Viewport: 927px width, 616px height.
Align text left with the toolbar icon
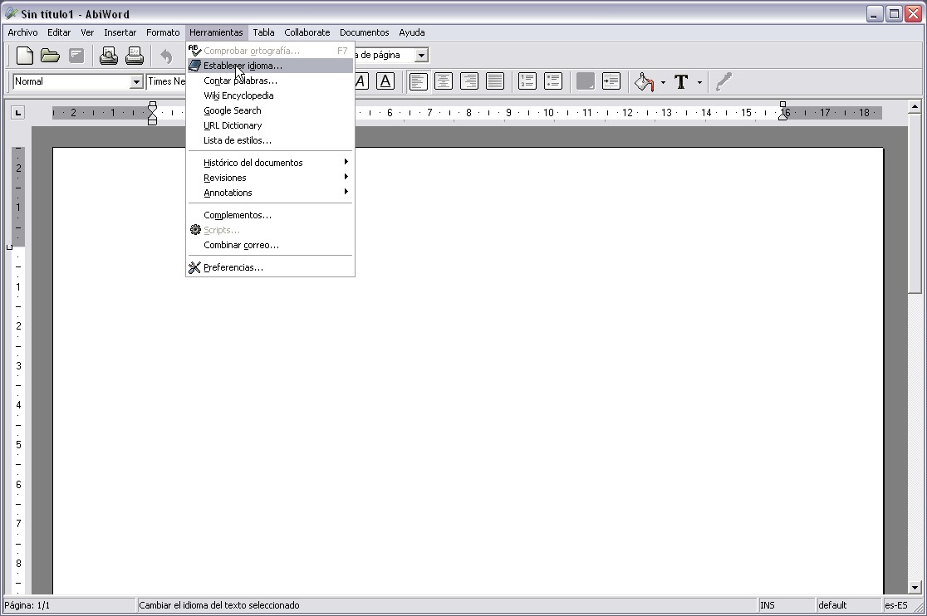[419, 81]
